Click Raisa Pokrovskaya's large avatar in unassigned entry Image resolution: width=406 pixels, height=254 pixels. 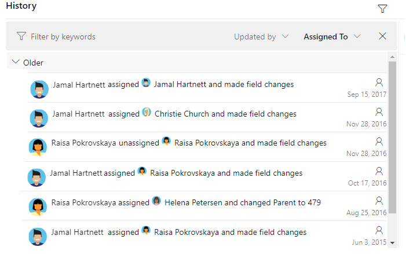(x=38, y=147)
